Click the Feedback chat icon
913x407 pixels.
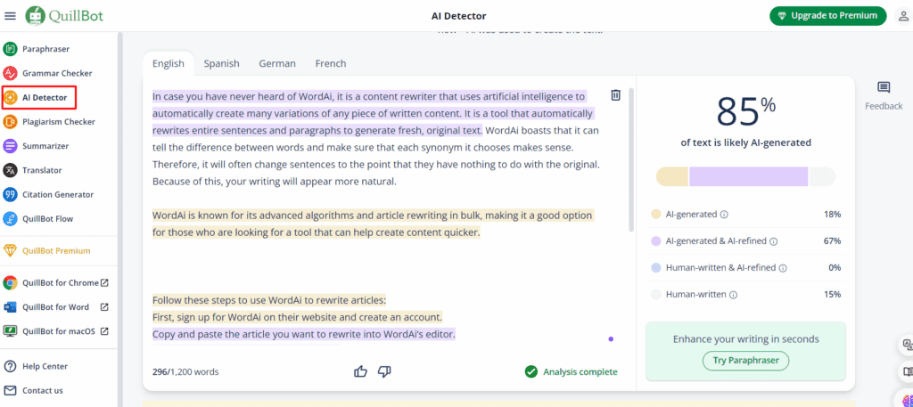point(884,88)
